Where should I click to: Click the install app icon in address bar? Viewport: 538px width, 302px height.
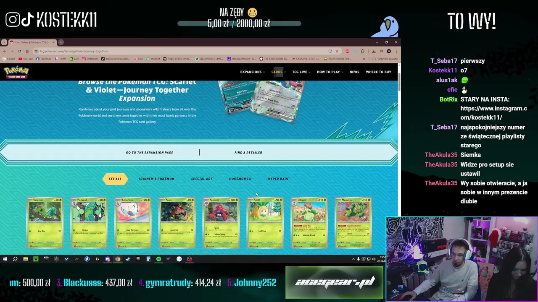330,51
